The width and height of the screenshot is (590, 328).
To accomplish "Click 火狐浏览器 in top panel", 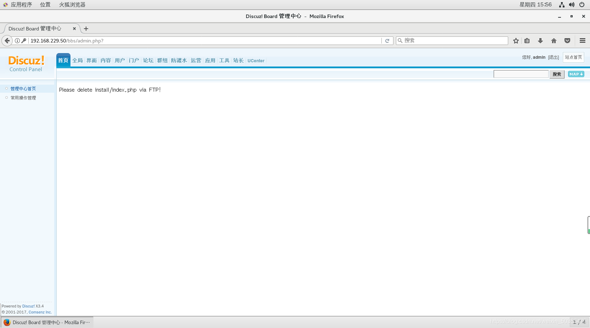I will pos(72,5).
